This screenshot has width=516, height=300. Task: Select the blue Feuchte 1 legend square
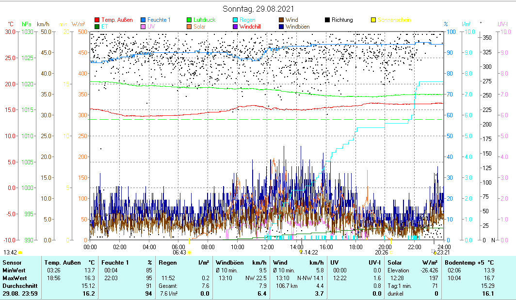(143, 20)
